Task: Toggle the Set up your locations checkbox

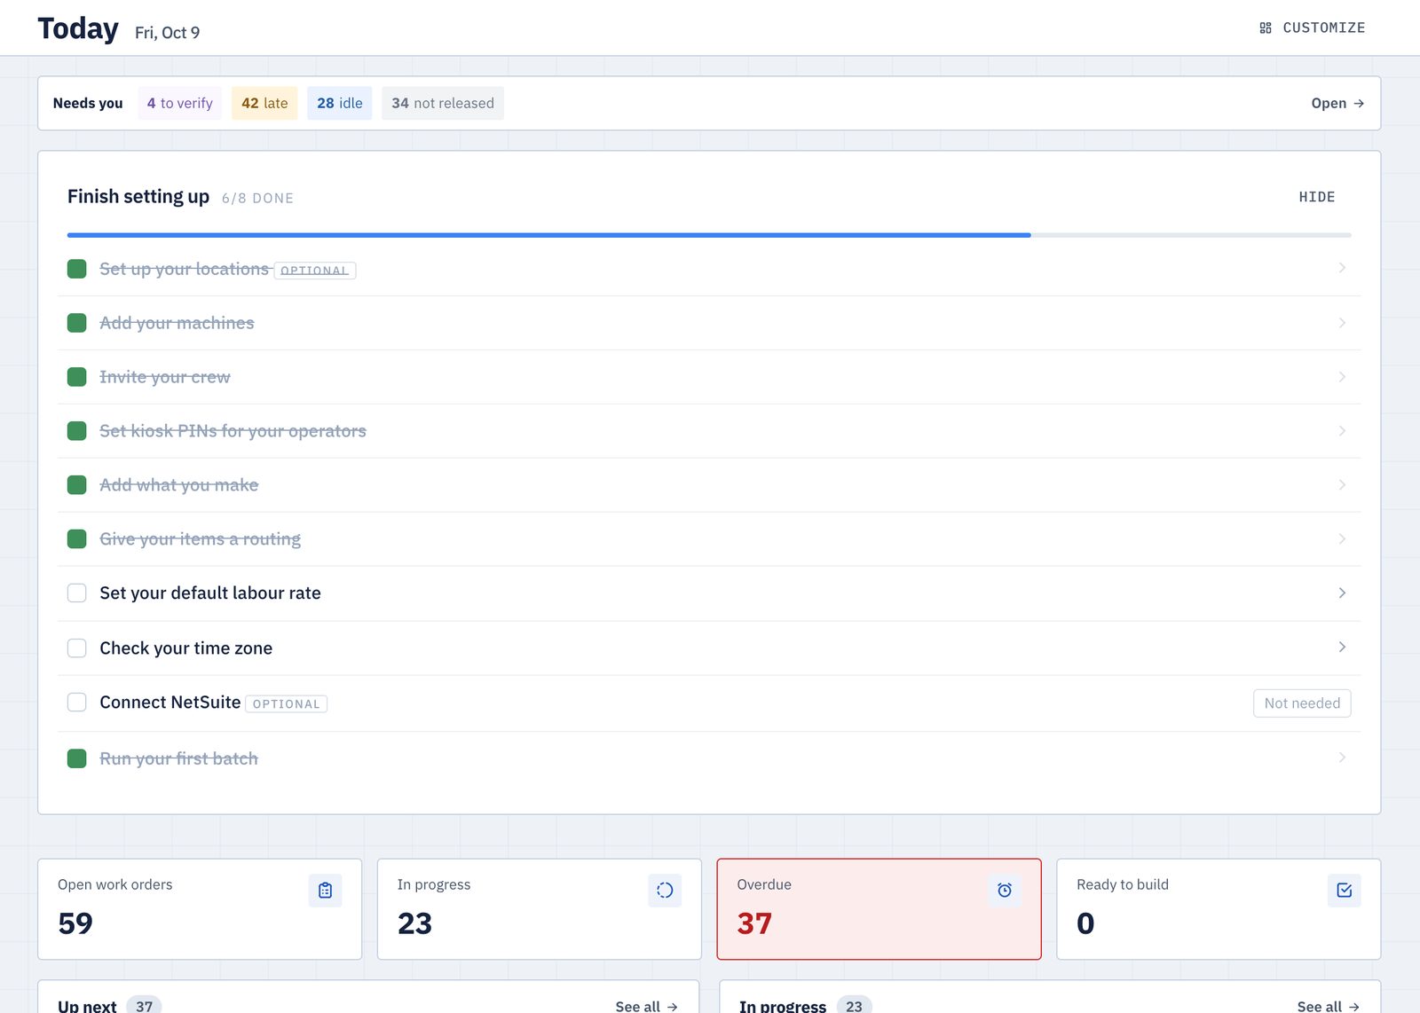Action: coord(77,269)
